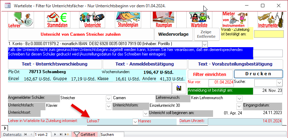Create new blank record icon
Viewport: 288px width, 138px height.
point(67,135)
